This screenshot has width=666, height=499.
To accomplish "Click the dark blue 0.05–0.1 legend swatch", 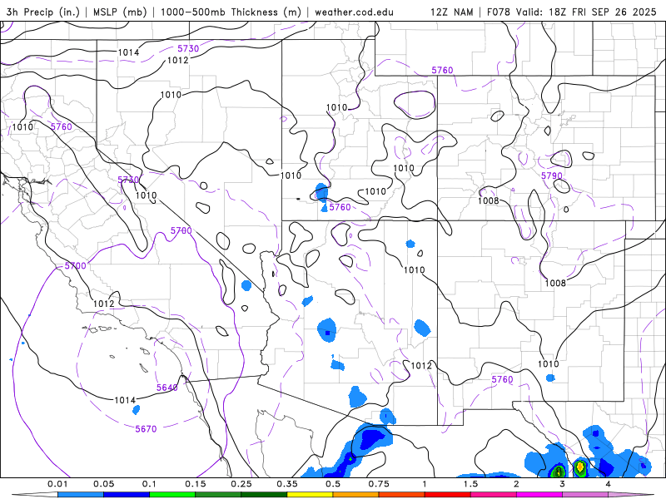I will coord(127,495).
